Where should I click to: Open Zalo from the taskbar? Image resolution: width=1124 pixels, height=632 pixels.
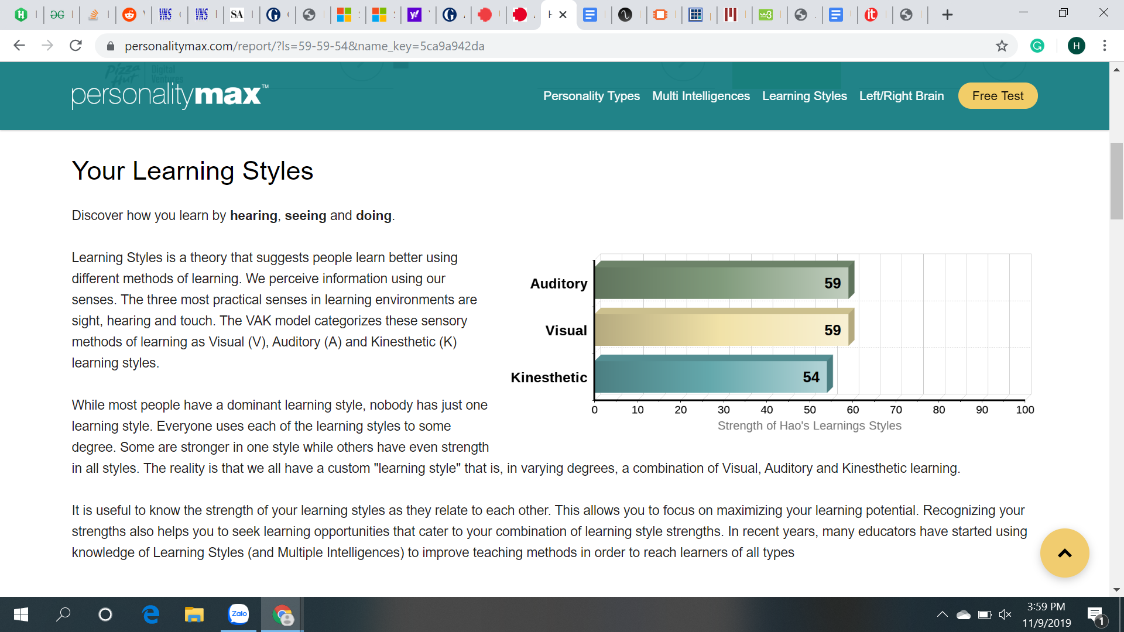pyautogui.click(x=238, y=614)
